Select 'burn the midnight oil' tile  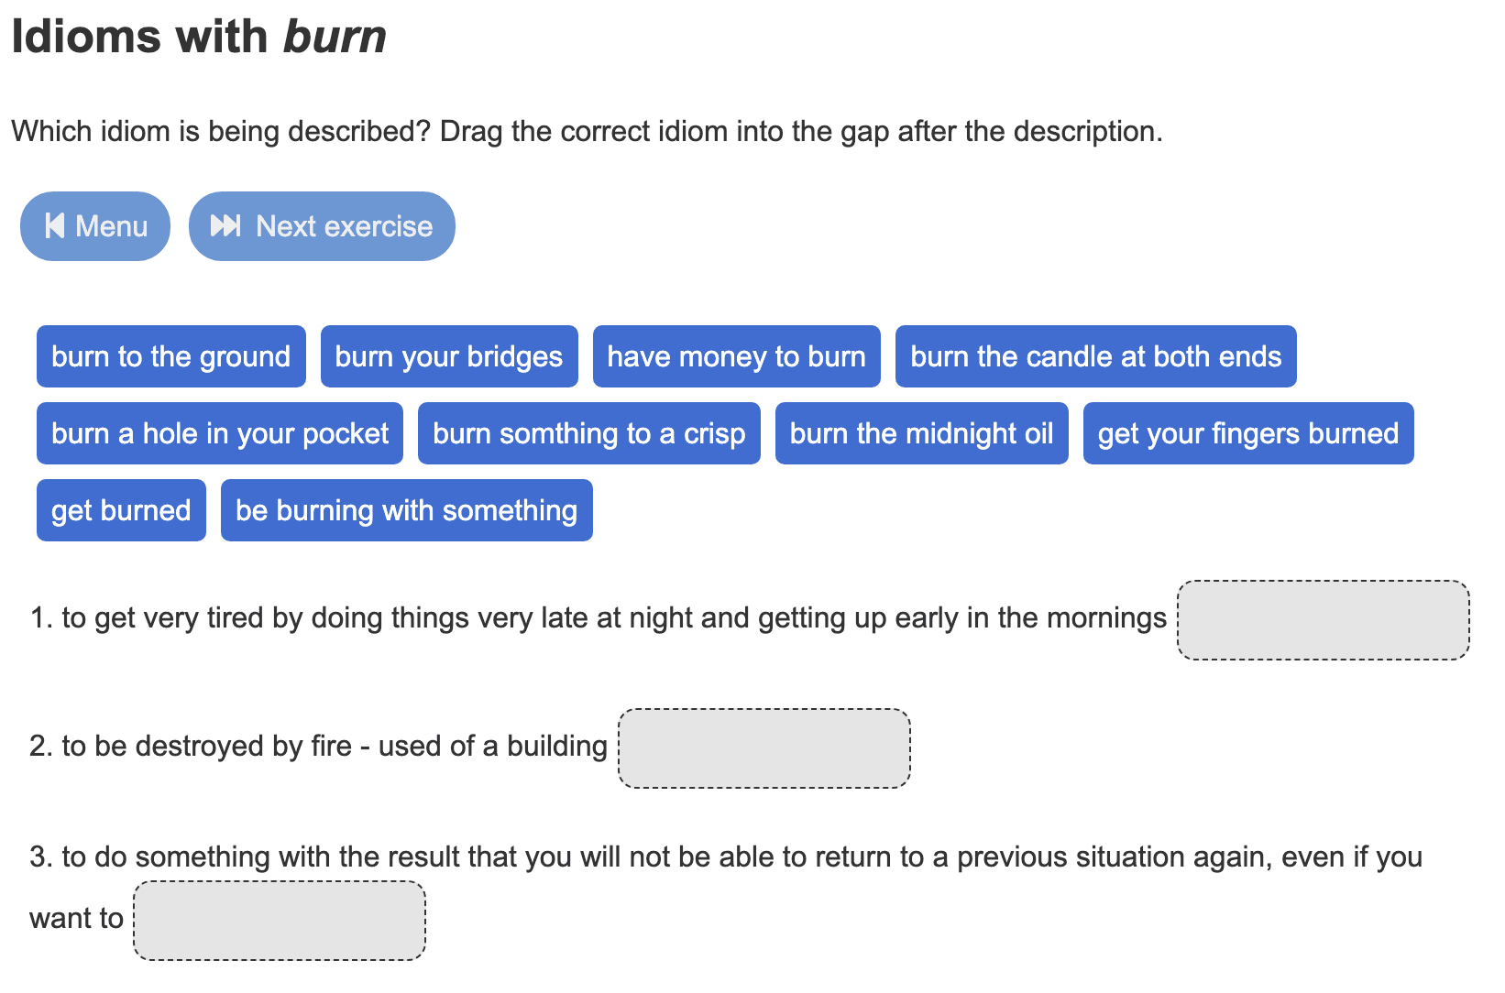[921, 433]
